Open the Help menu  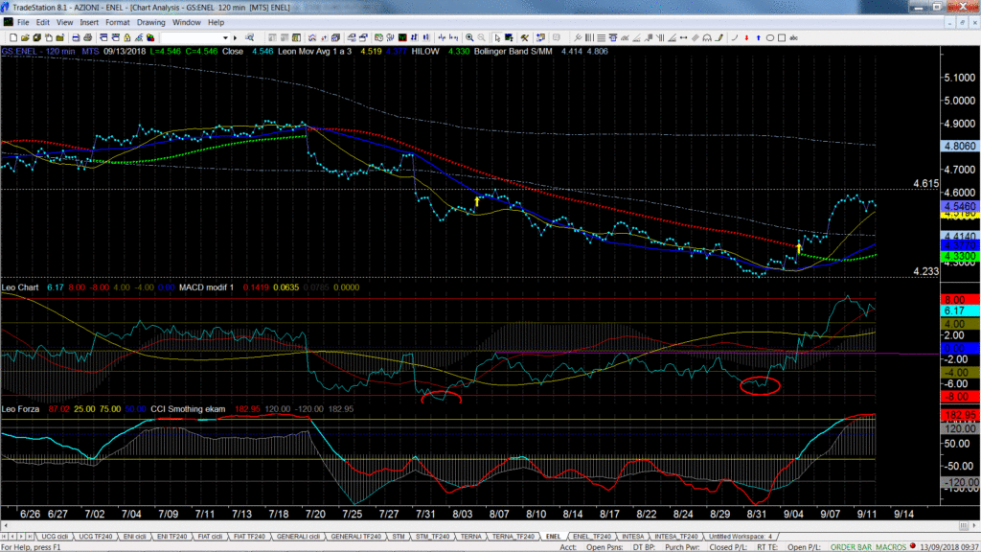click(x=216, y=22)
